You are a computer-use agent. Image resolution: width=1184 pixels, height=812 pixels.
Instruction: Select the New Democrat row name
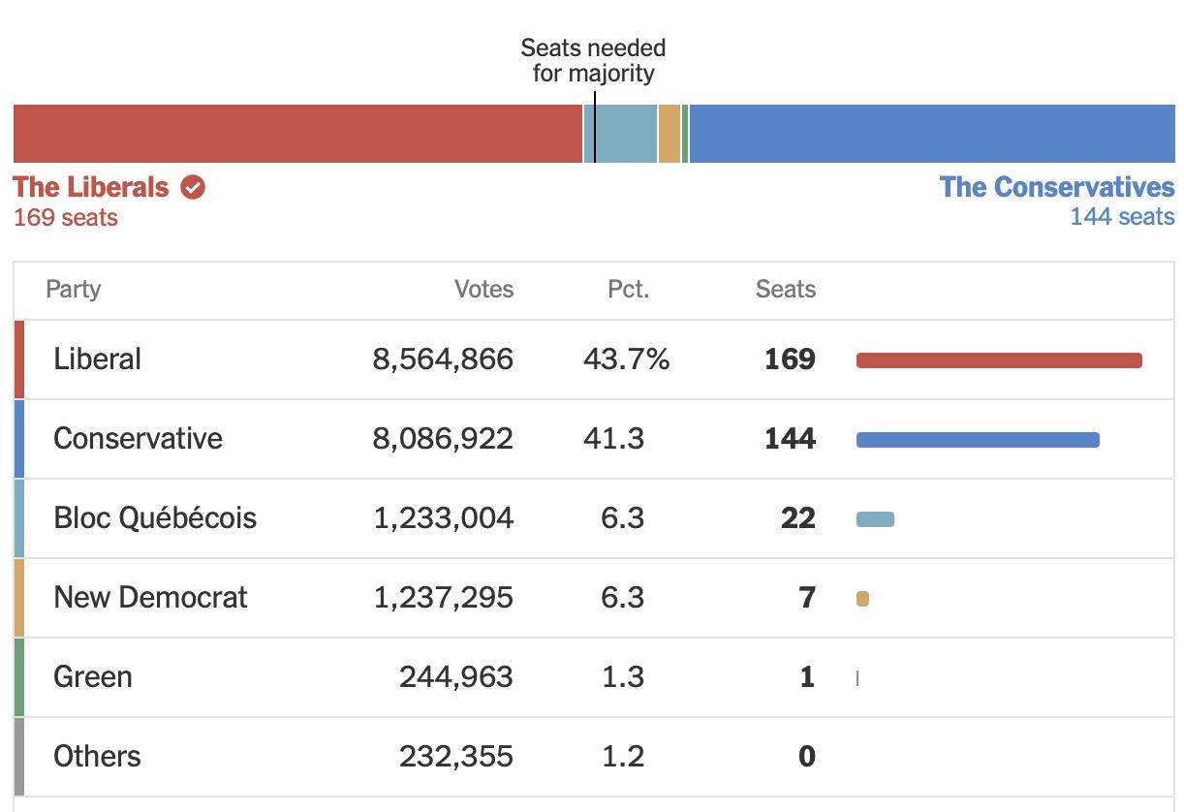(x=150, y=598)
